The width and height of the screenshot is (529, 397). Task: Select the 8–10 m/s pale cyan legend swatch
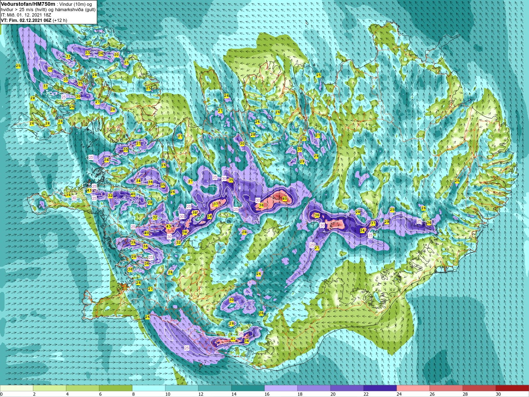(149, 388)
